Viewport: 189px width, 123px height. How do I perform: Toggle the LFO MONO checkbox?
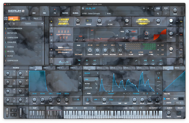coord(85,93)
